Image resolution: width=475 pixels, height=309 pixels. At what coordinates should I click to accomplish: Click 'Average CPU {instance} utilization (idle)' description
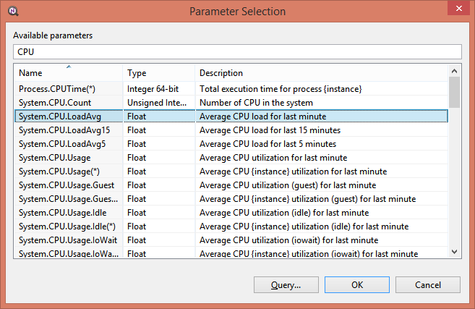[x=304, y=227]
